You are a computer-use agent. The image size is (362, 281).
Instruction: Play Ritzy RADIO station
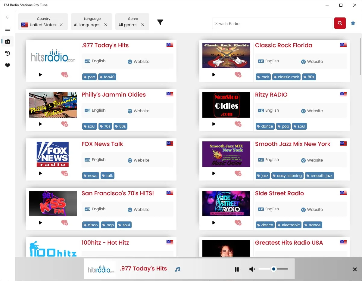tap(214, 124)
